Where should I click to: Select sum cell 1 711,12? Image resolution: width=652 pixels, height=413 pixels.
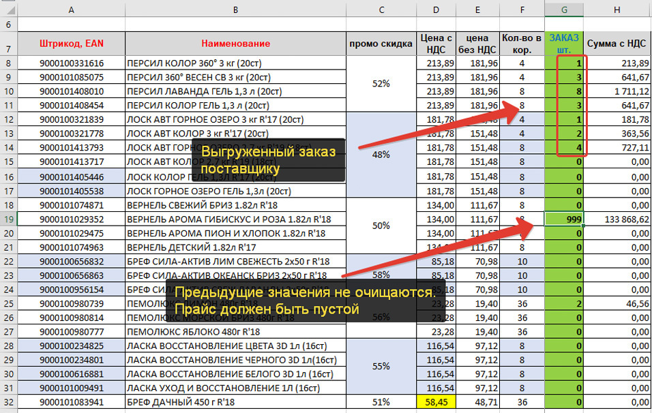point(617,91)
